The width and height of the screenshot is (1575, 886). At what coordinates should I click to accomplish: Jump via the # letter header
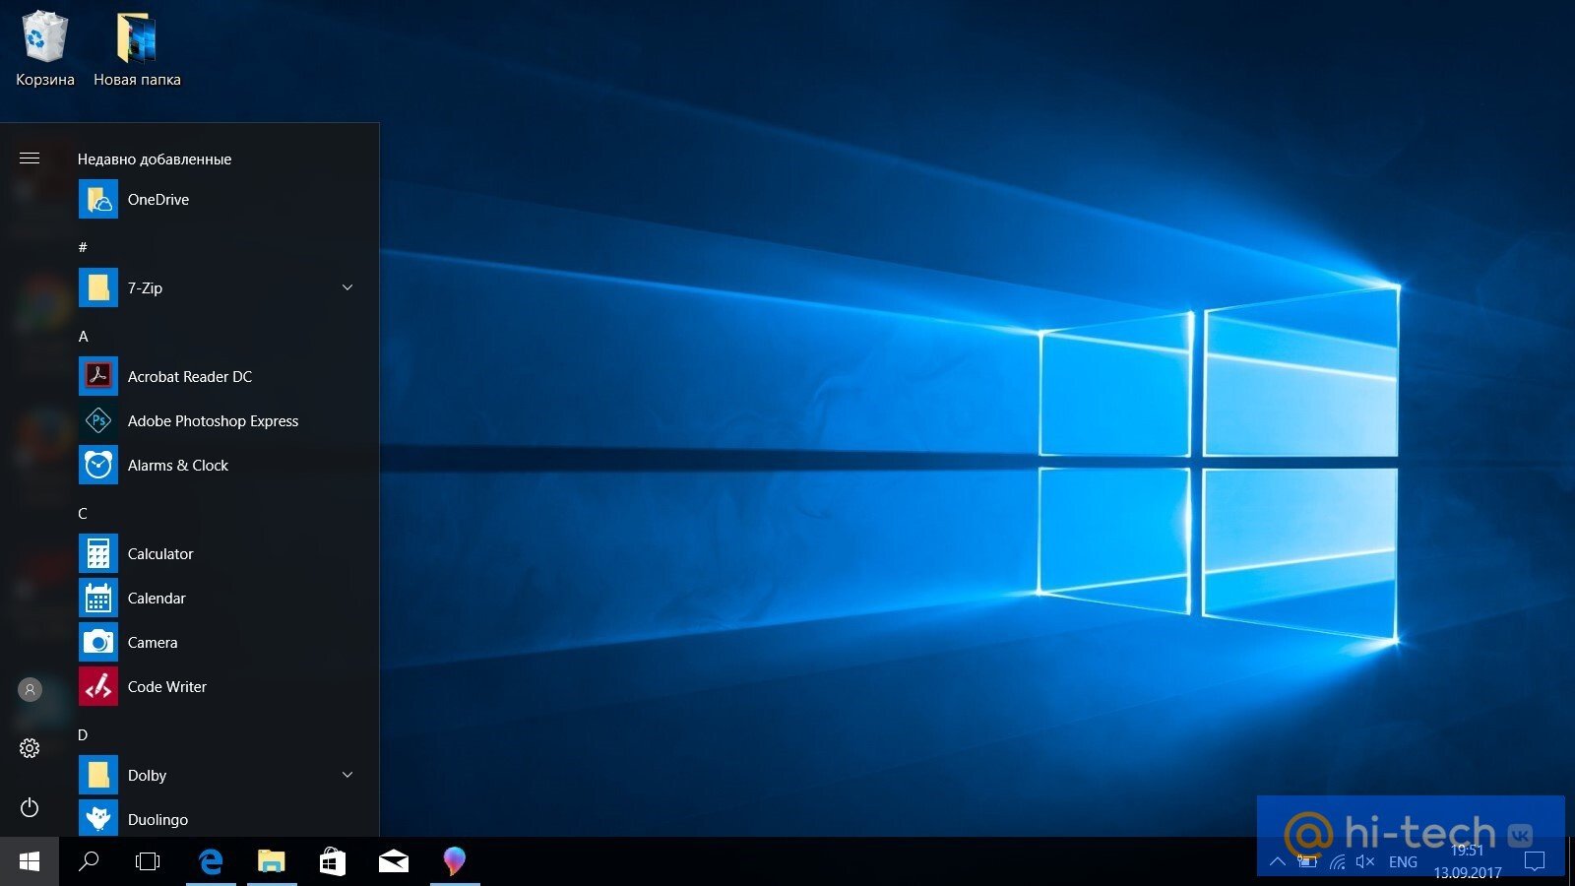point(83,247)
